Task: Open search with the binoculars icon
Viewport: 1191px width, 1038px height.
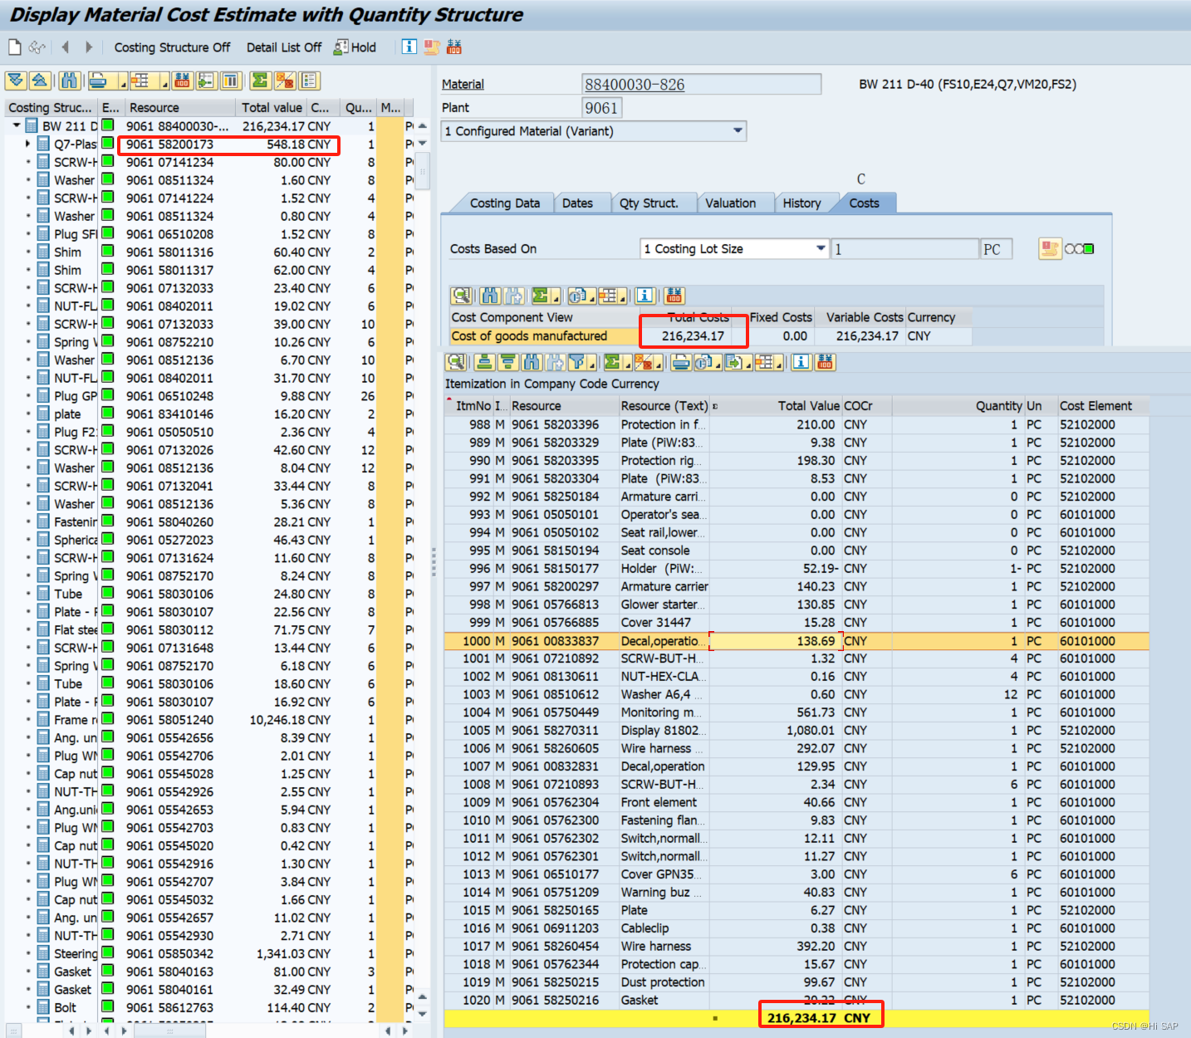Action: [69, 81]
